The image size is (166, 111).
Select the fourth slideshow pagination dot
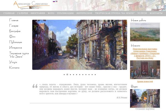[x=74, y=75]
